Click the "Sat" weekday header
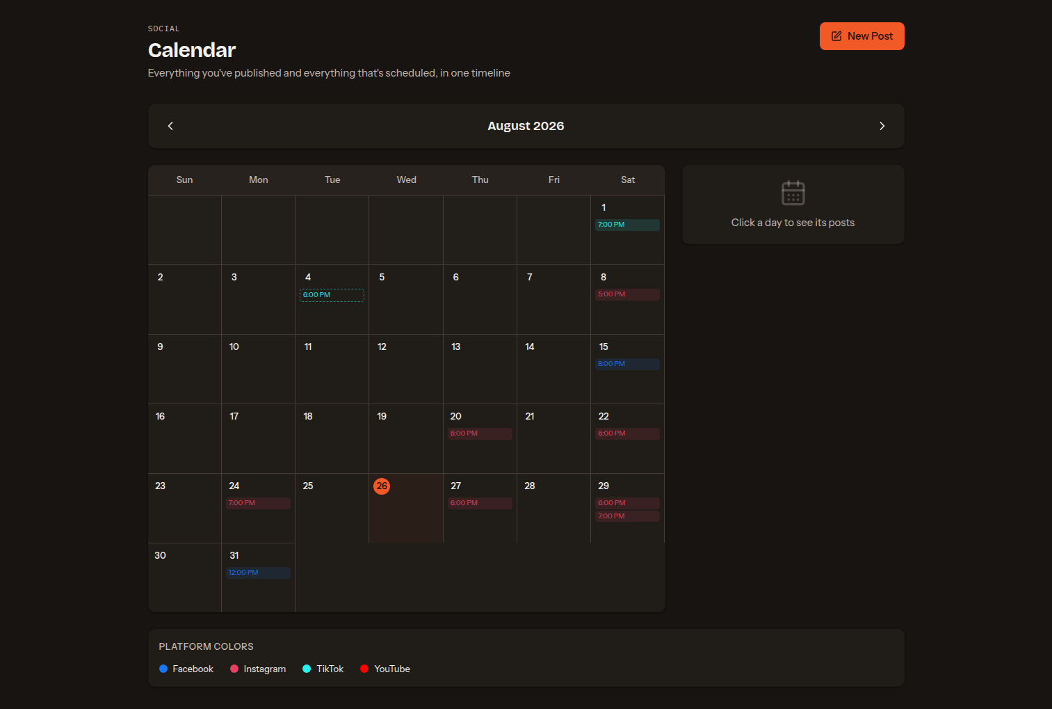Screen dimensions: 1052x709 (628, 180)
